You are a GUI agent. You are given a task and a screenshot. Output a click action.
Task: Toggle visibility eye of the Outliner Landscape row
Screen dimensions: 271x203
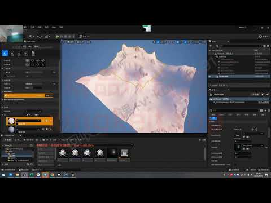(x=210, y=76)
